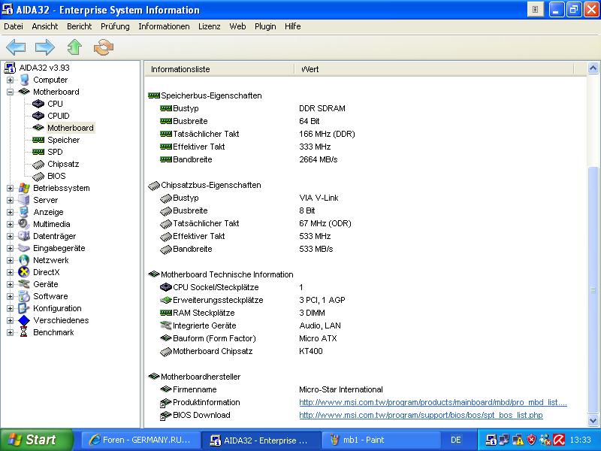Select the AIDA32 v3.93 root node
Viewport: 601px width, 451px height.
tap(44, 68)
